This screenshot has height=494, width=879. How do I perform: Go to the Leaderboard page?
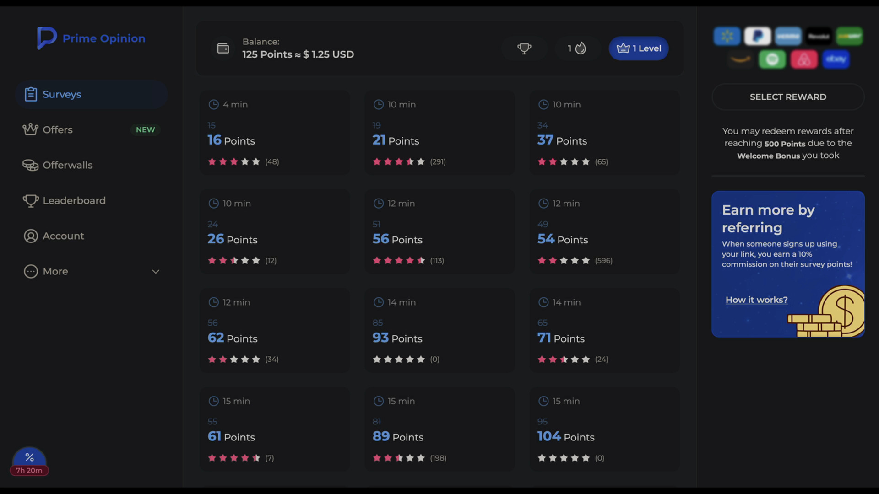74,201
